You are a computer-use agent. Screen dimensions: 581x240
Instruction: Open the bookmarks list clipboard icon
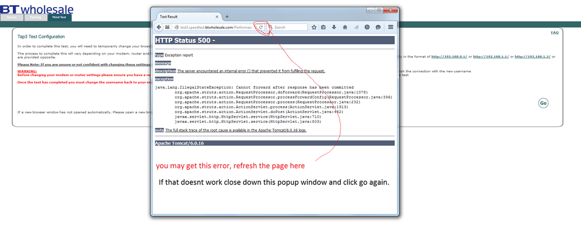[x=323, y=27]
